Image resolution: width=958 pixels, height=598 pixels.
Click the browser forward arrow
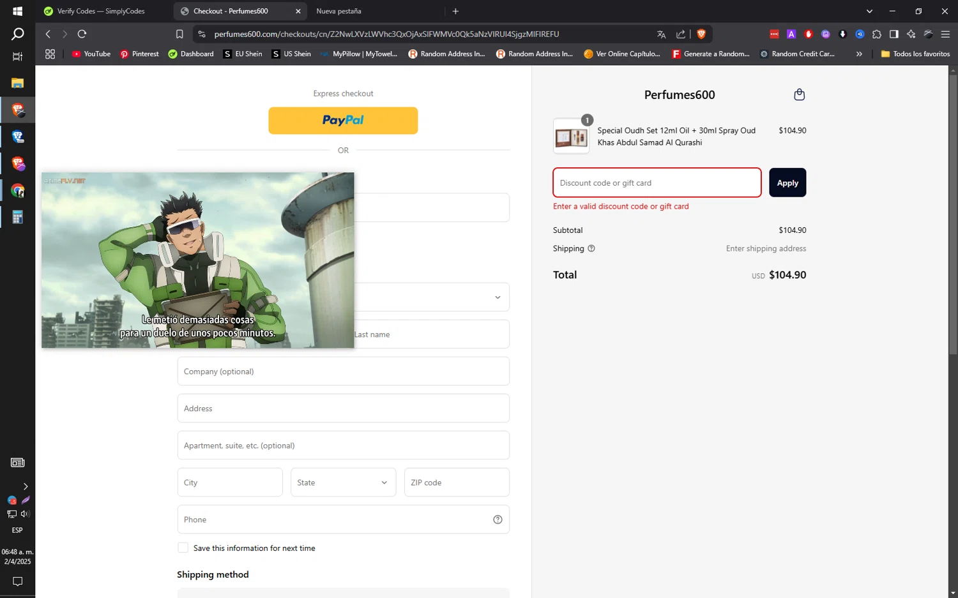point(65,34)
